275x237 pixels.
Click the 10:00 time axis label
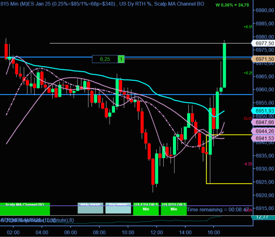[128, 233]
